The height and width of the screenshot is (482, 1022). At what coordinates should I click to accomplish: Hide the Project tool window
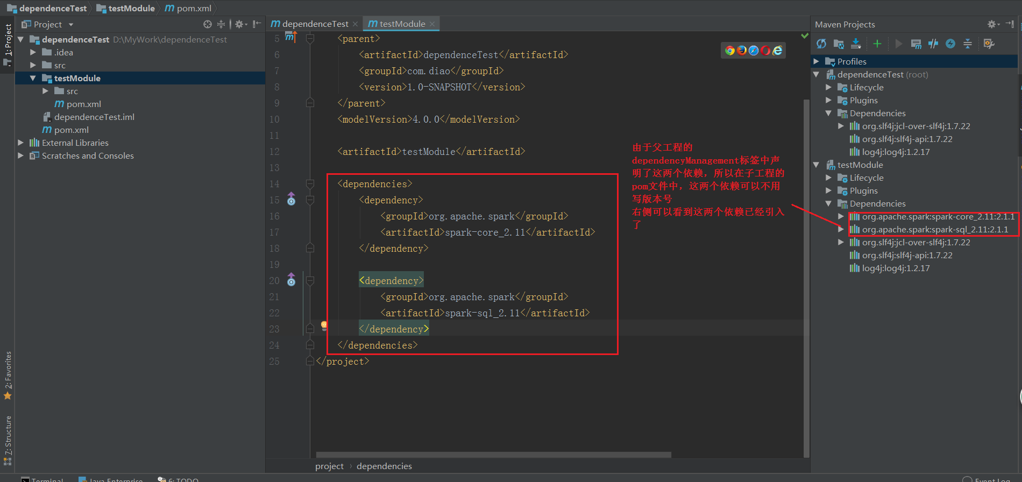tap(257, 24)
